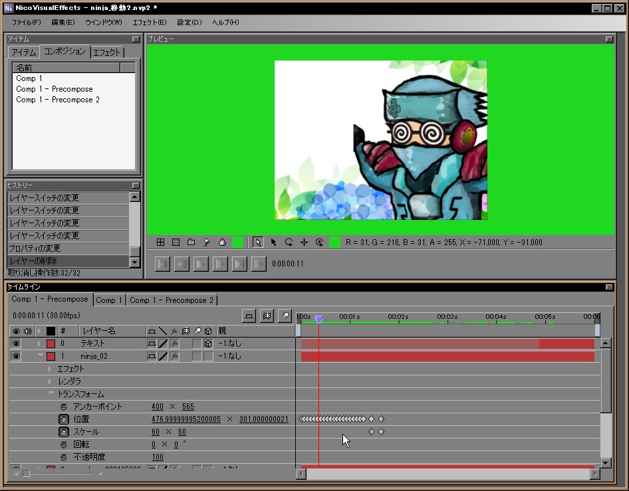Jump to last frame in preview
629x491 pixels.
(239, 264)
